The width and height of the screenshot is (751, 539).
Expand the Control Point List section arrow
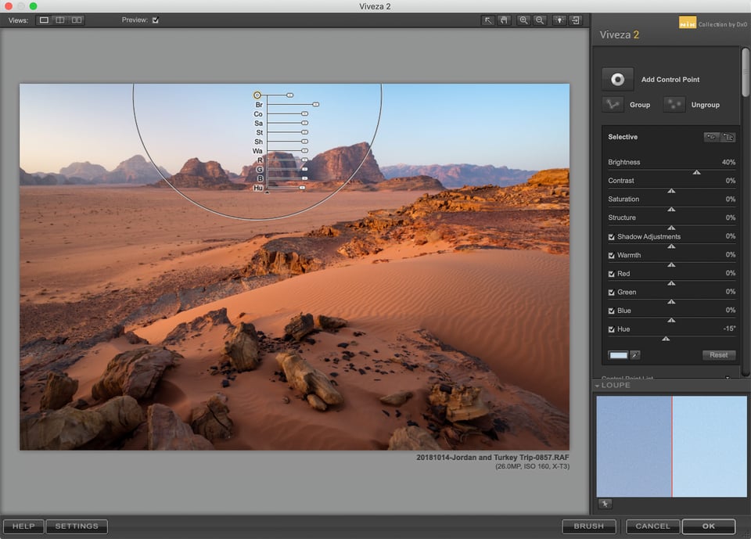728,378
